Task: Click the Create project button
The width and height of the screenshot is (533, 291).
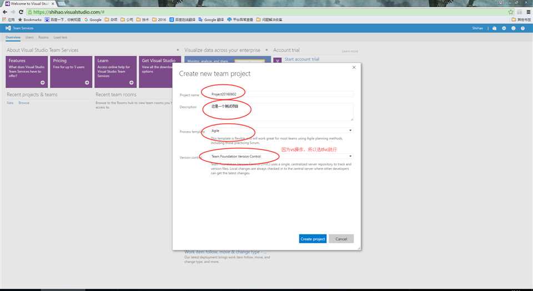Action: (313, 239)
